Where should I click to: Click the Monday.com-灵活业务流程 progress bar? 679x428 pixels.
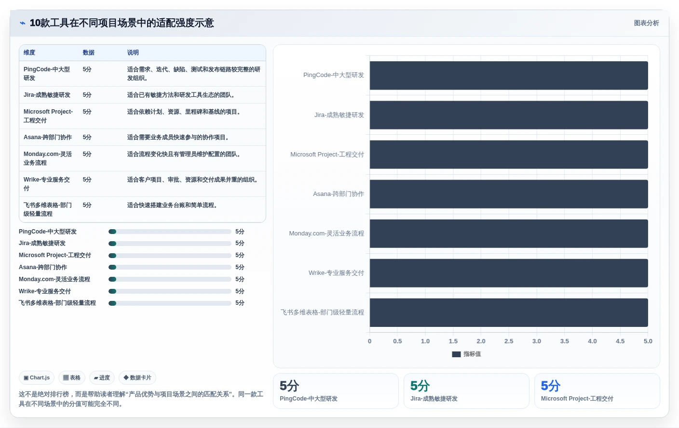(170, 279)
